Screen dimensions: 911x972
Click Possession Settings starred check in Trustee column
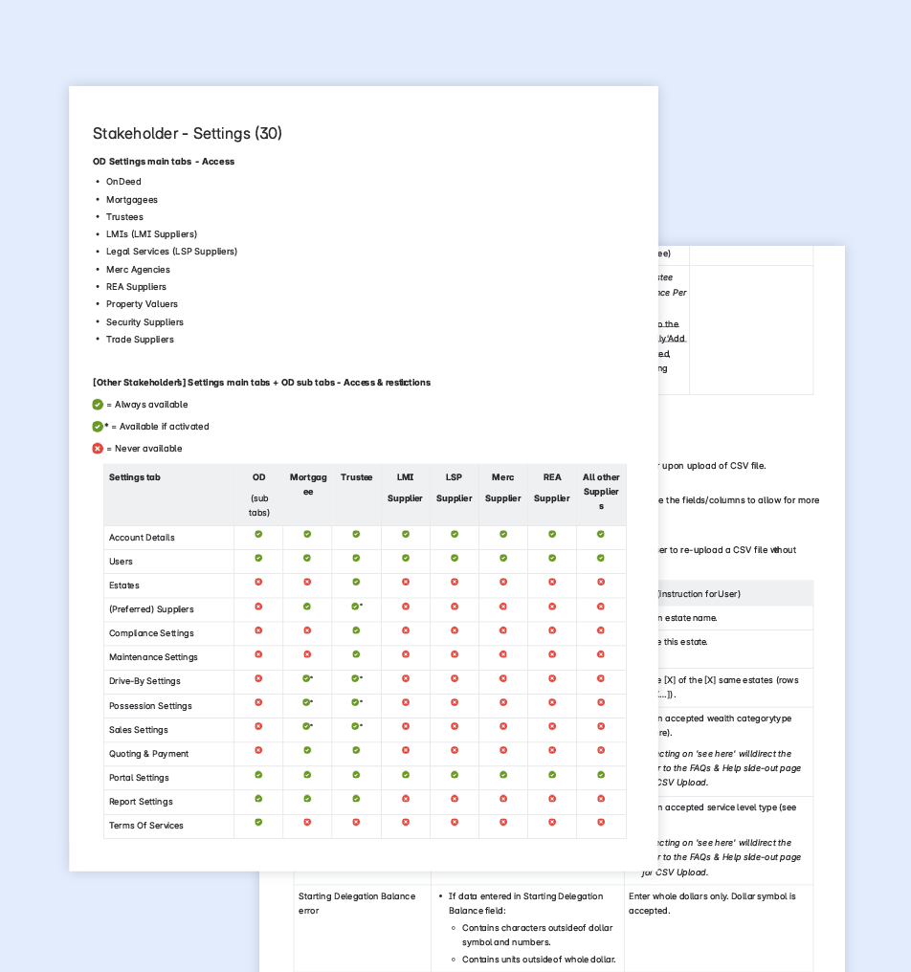[x=357, y=702]
